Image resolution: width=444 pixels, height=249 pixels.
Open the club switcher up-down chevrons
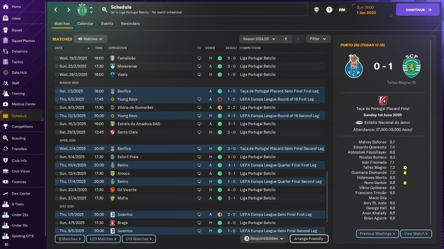pyautogui.click(x=91, y=10)
